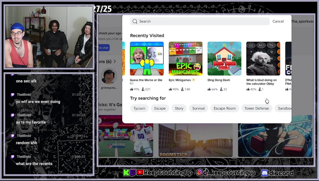
Task: Click thumbs-up icon showing 91% rating
Action: tap(131, 89)
